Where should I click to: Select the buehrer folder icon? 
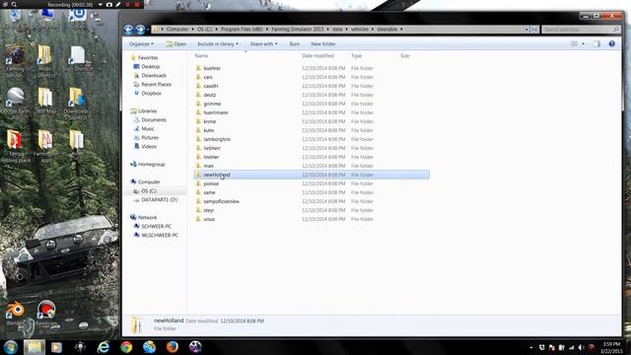pos(198,68)
